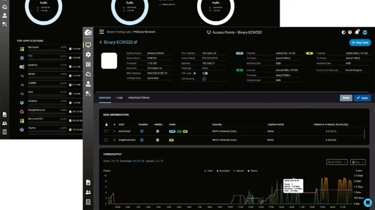
Task: Open the chat support bubble icon
Action: (367, 203)
